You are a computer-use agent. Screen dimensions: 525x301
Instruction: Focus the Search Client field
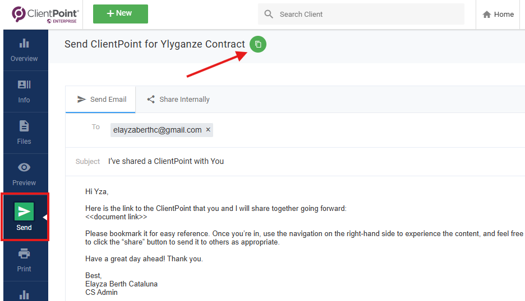click(x=361, y=14)
